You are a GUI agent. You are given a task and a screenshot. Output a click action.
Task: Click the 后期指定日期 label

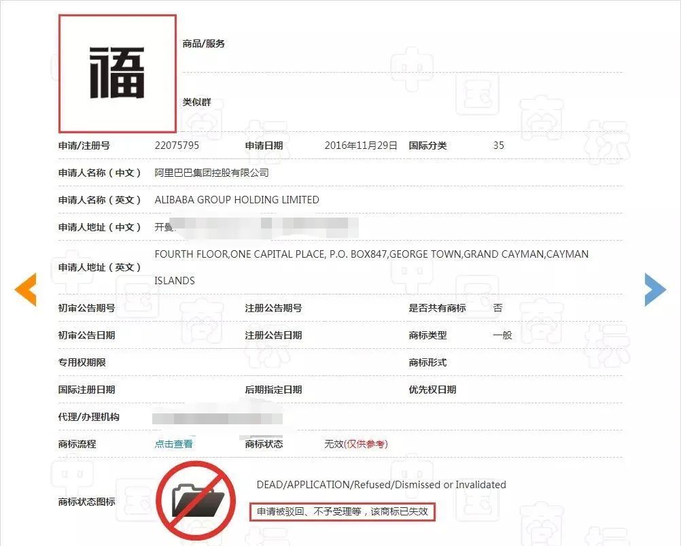point(273,390)
